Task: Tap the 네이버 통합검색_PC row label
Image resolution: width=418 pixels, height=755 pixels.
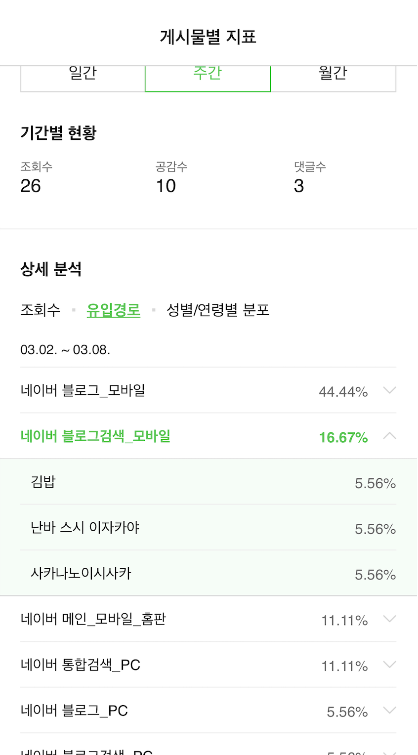Action: (x=81, y=665)
